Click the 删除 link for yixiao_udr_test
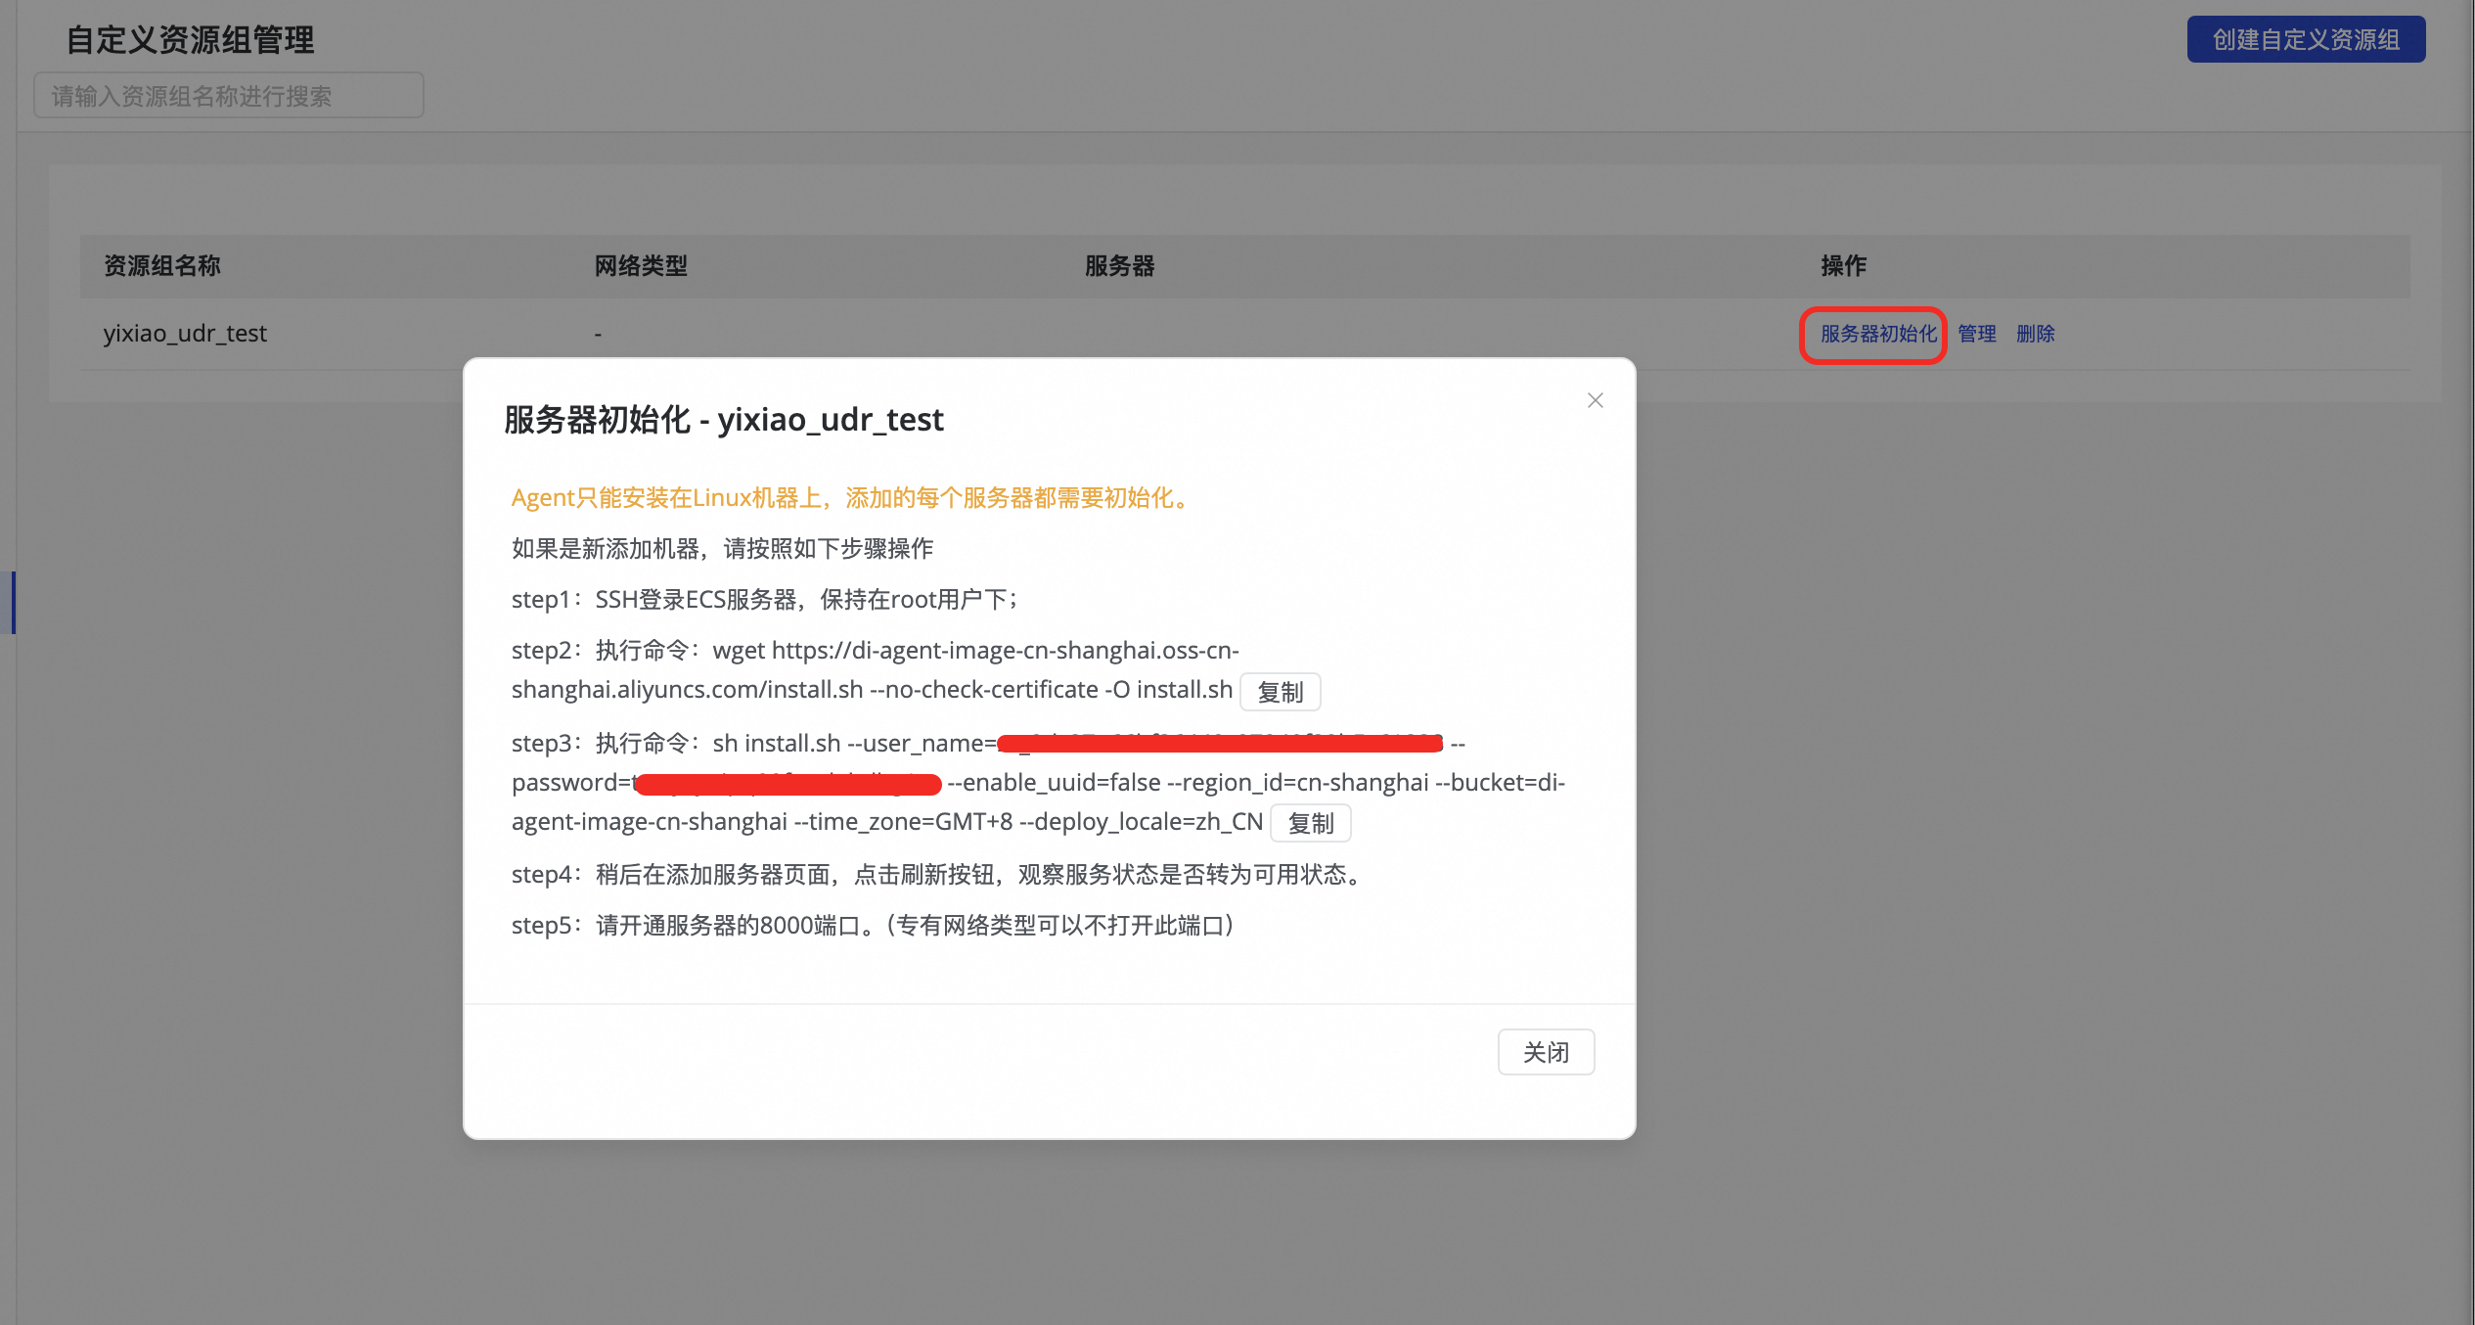Viewport: 2475px width, 1325px height. pos(2035,334)
